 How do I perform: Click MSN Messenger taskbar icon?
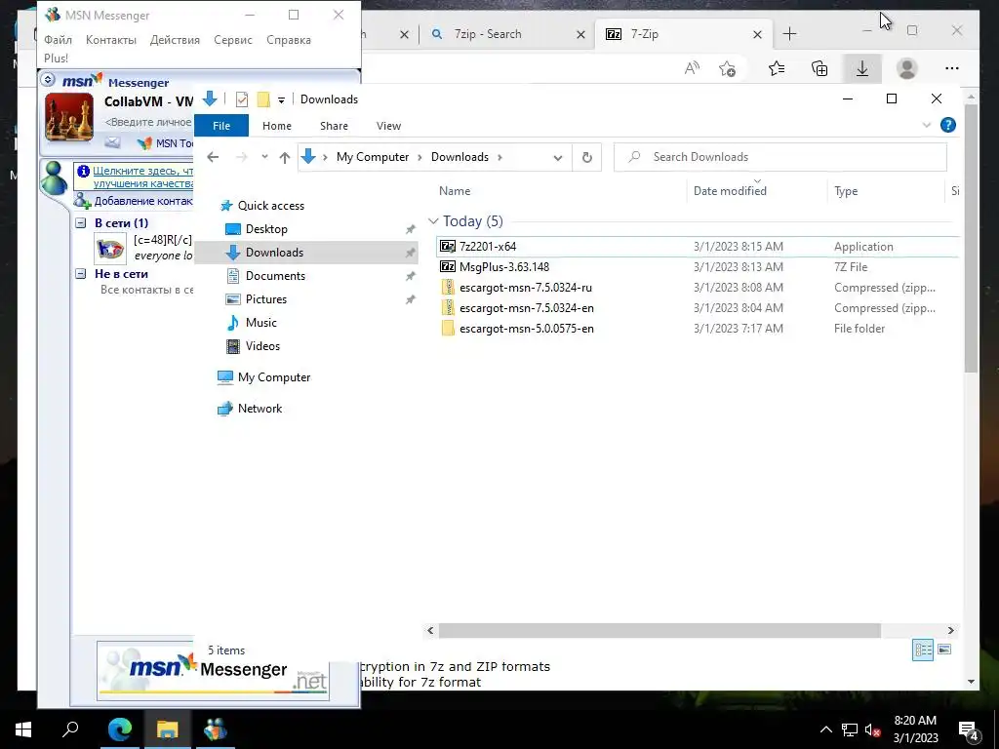pyautogui.click(x=215, y=729)
